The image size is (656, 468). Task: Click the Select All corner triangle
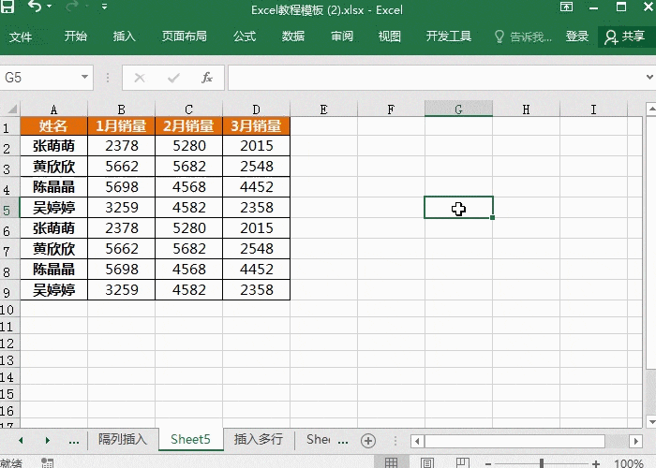click(x=12, y=110)
